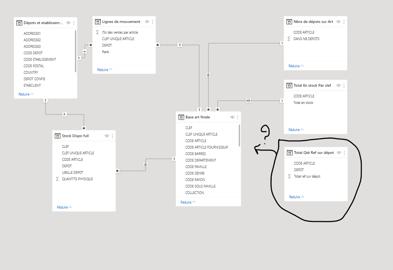Click the Stock Dispo full table icon
The width and height of the screenshot is (393, 270).
tap(58, 136)
